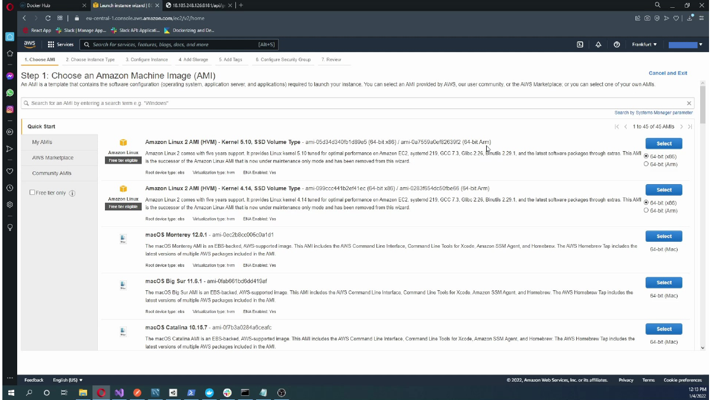Clear the AMI search field X

[x=689, y=103]
